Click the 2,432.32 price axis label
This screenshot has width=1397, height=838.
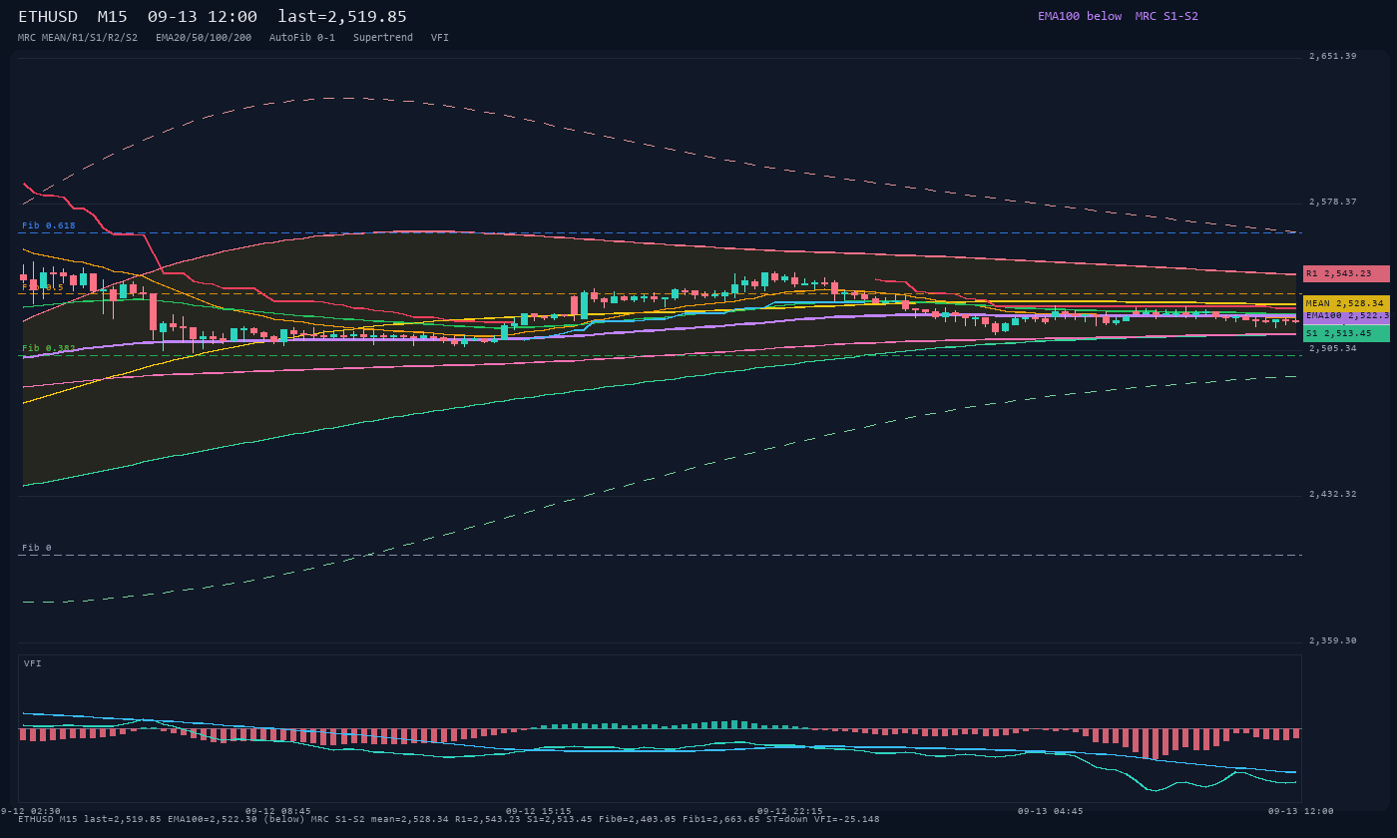coord(1333,494)
